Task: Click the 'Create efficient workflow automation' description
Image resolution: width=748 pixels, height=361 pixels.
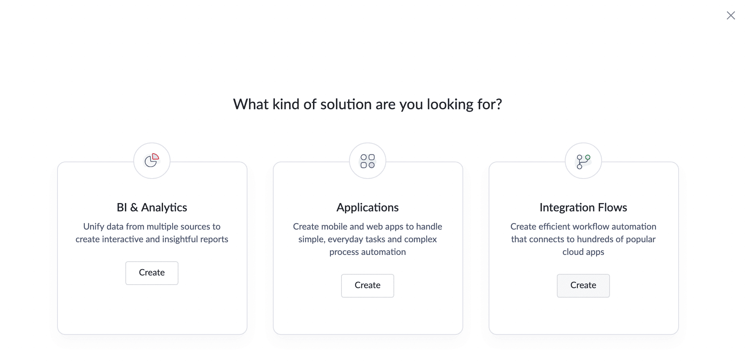Action: [x=583, y=239]
